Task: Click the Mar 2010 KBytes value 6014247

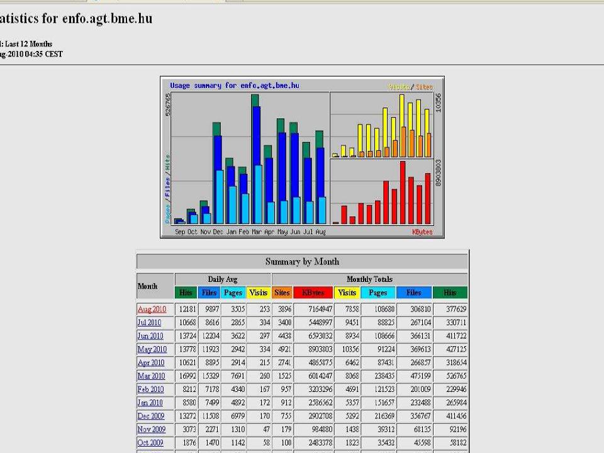Action: [320, 376]
